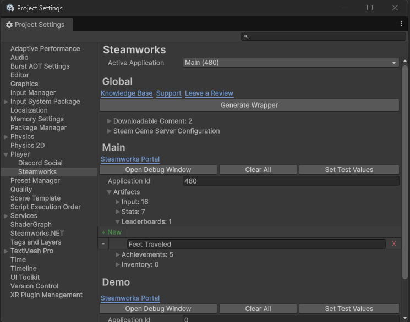The image size is (410, 322).
Task: Open Preset Manager settings
Action: click(x=35, y=181)
